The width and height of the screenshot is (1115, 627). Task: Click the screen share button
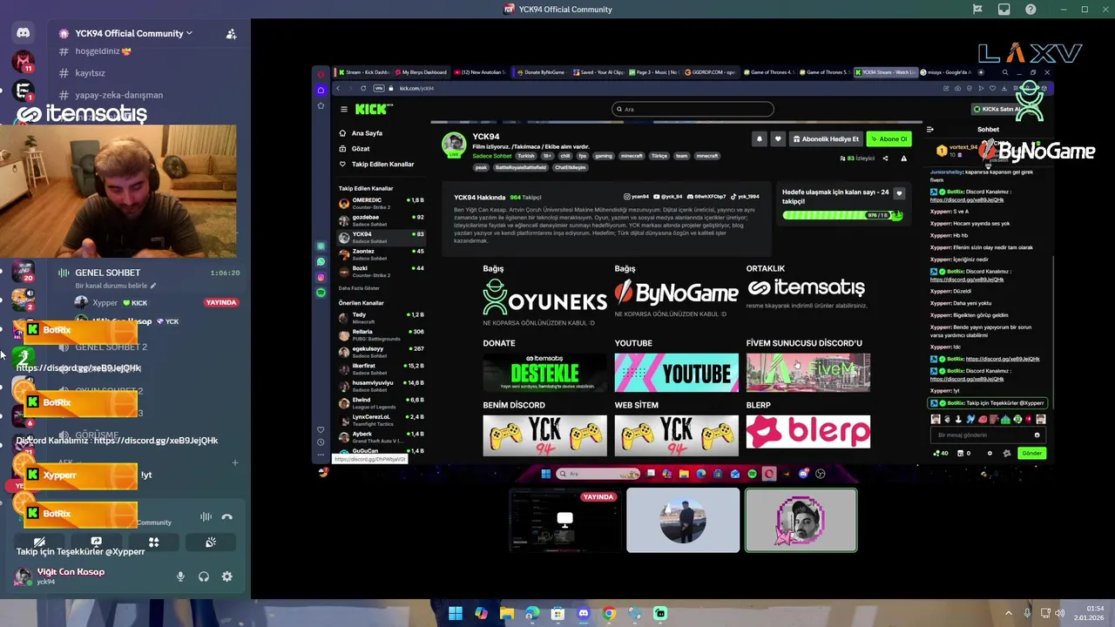96,542
